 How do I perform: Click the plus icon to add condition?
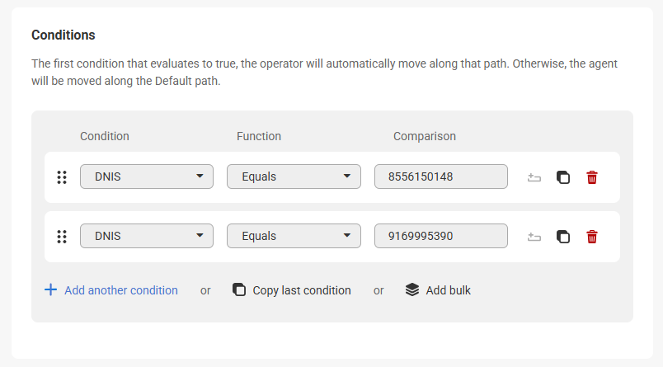click(50, 289)
